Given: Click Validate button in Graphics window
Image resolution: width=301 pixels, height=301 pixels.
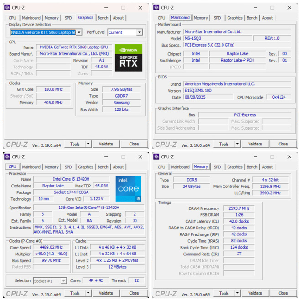Looking at the screenshot, I should tap(106, 144).
